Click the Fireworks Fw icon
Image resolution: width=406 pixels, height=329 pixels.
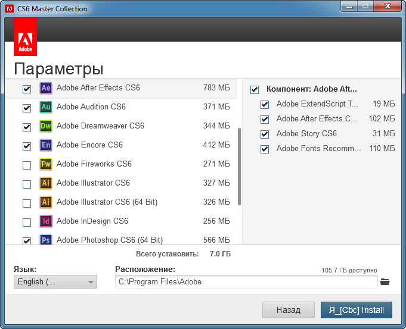coord(46,164)
